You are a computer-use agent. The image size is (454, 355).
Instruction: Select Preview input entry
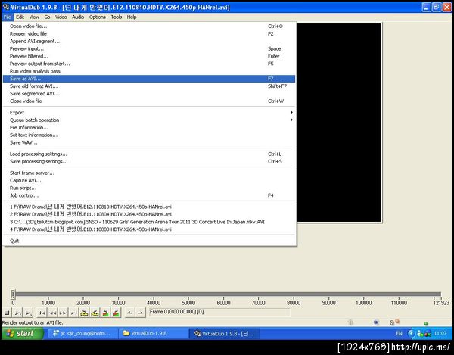click(149, 49)
